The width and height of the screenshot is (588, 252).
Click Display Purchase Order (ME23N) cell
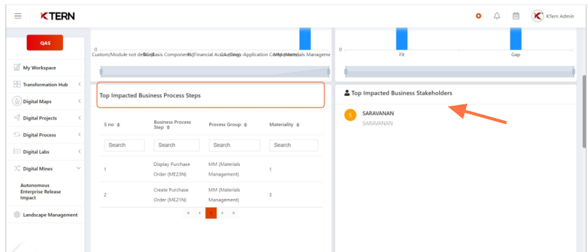[x=172, y=169]
